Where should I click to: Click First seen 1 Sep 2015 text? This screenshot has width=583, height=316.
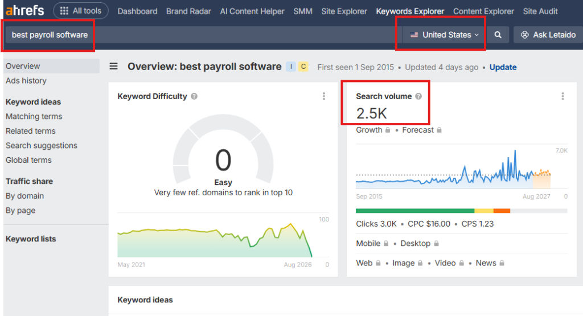(355, 67)
